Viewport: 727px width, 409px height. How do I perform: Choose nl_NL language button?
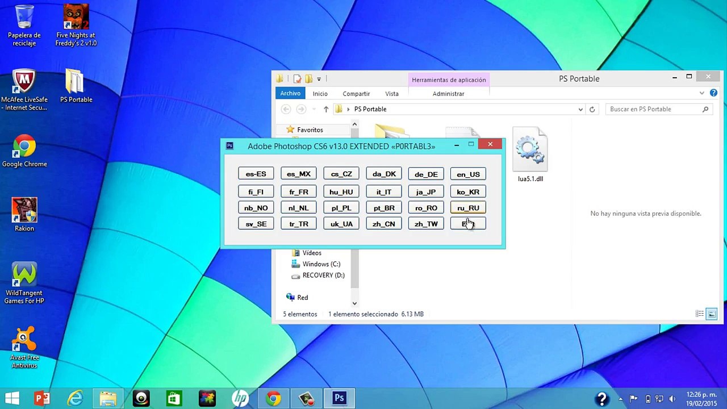(299, 207)
